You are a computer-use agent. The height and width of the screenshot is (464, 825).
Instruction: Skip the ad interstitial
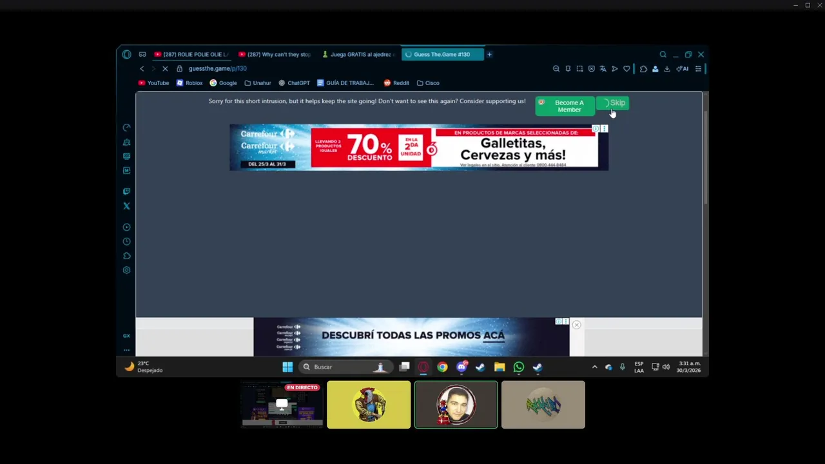click(x=613, y=103)
